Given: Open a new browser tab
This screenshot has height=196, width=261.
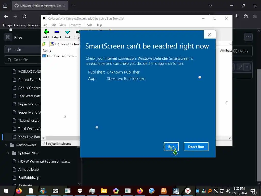Looking at the screenshot, I should click(74, 6).
